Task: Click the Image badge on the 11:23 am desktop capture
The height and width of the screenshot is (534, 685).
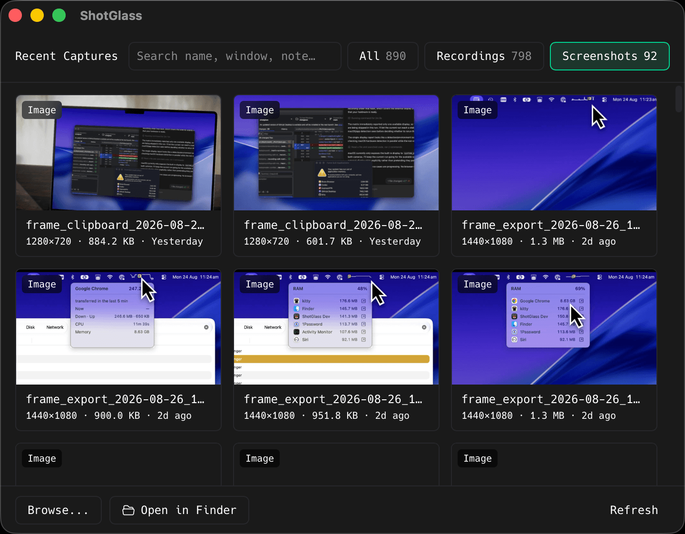Action: (478, 110)
